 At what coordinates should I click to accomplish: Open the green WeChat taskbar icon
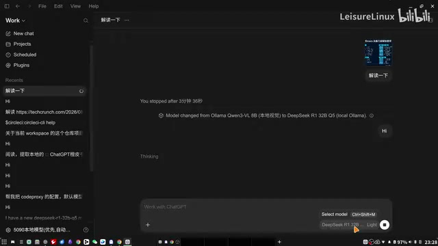tap(94, 242)
